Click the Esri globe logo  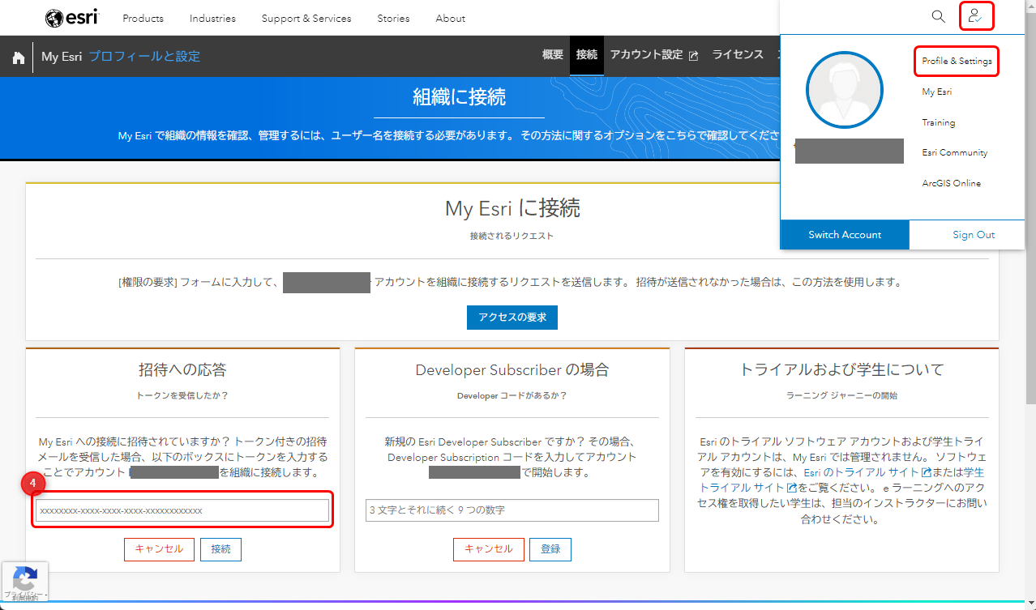[x=71, y=17]
